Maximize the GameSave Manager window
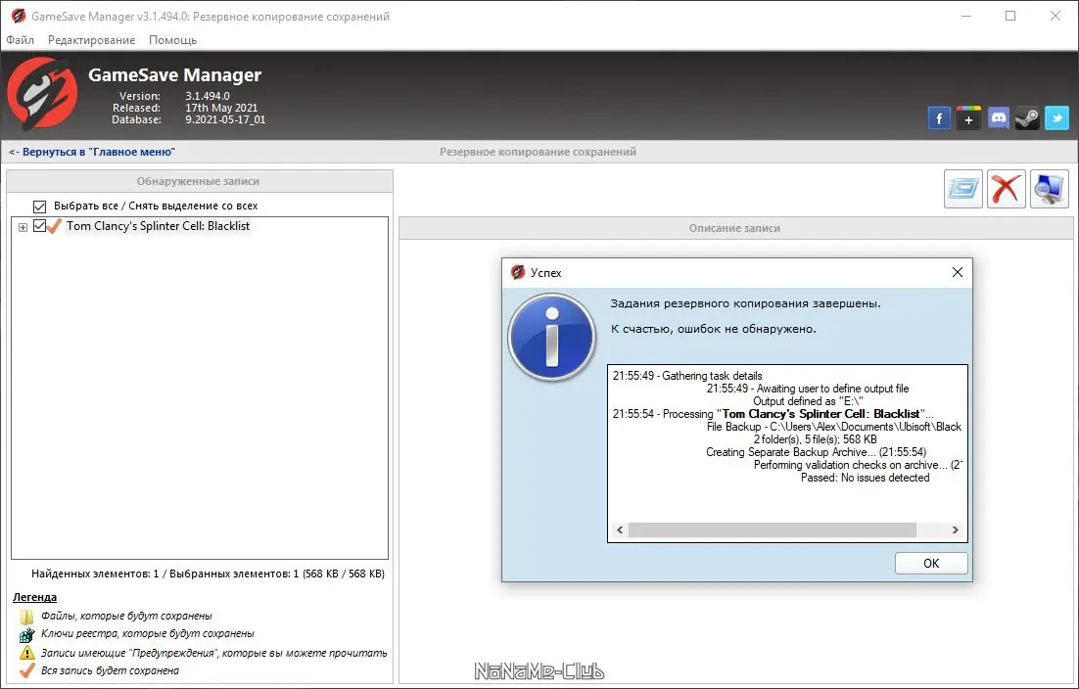1079x689 pixels. pyautogui.click(x=1010, y=16)
